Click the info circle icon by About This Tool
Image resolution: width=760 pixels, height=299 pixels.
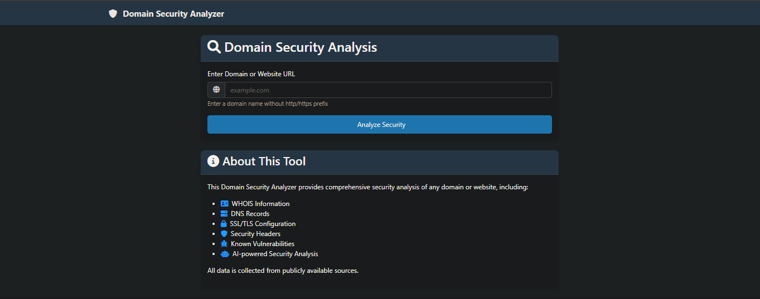214,161
